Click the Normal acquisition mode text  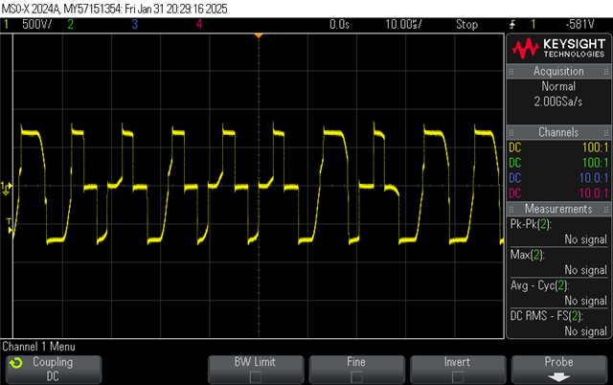pyautogui.click(x=558, y=86)
